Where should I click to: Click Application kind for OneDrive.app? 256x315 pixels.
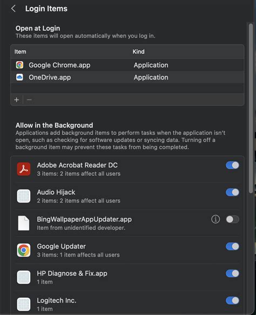pyautogui.click(x=151, y=77)
